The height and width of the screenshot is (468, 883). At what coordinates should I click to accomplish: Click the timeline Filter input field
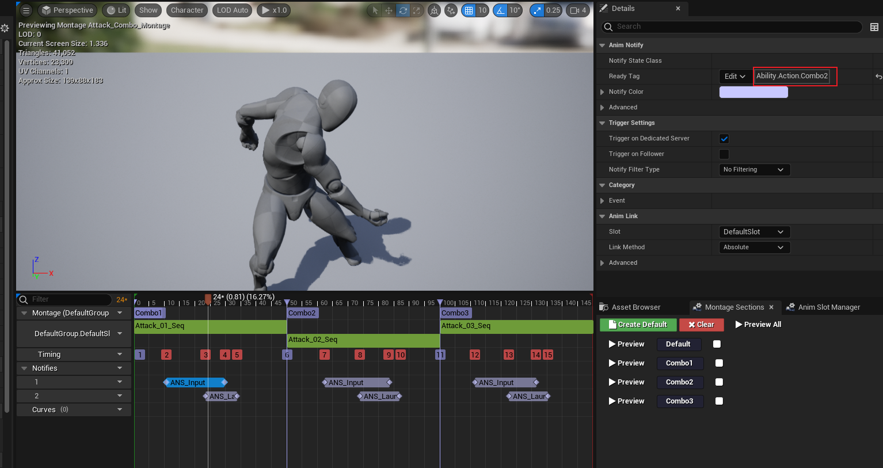pyautogui.click(x=64, y=300)
